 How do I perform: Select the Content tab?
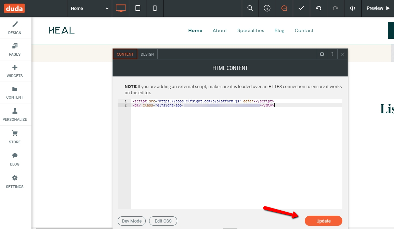[125, 54]
